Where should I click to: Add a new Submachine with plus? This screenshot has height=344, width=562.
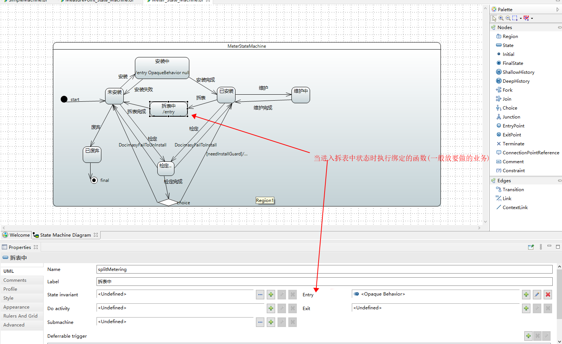(x=271, y=322)
